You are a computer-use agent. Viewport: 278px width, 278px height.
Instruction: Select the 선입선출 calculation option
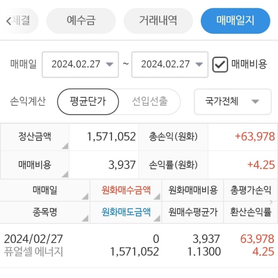[150, 102]
